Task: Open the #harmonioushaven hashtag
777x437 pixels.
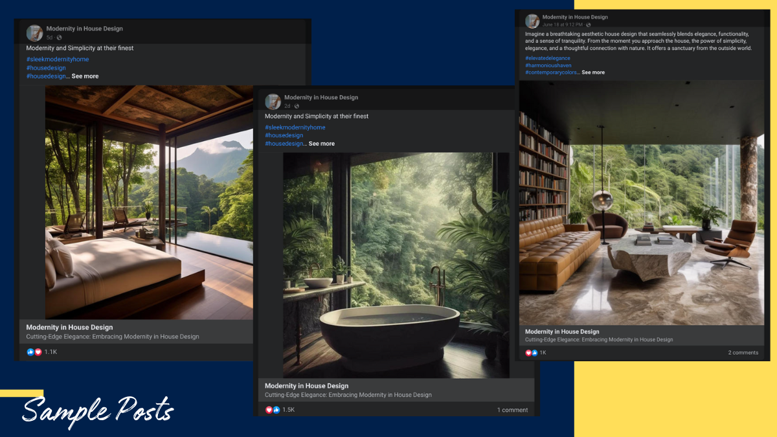Action: [548, 65]
